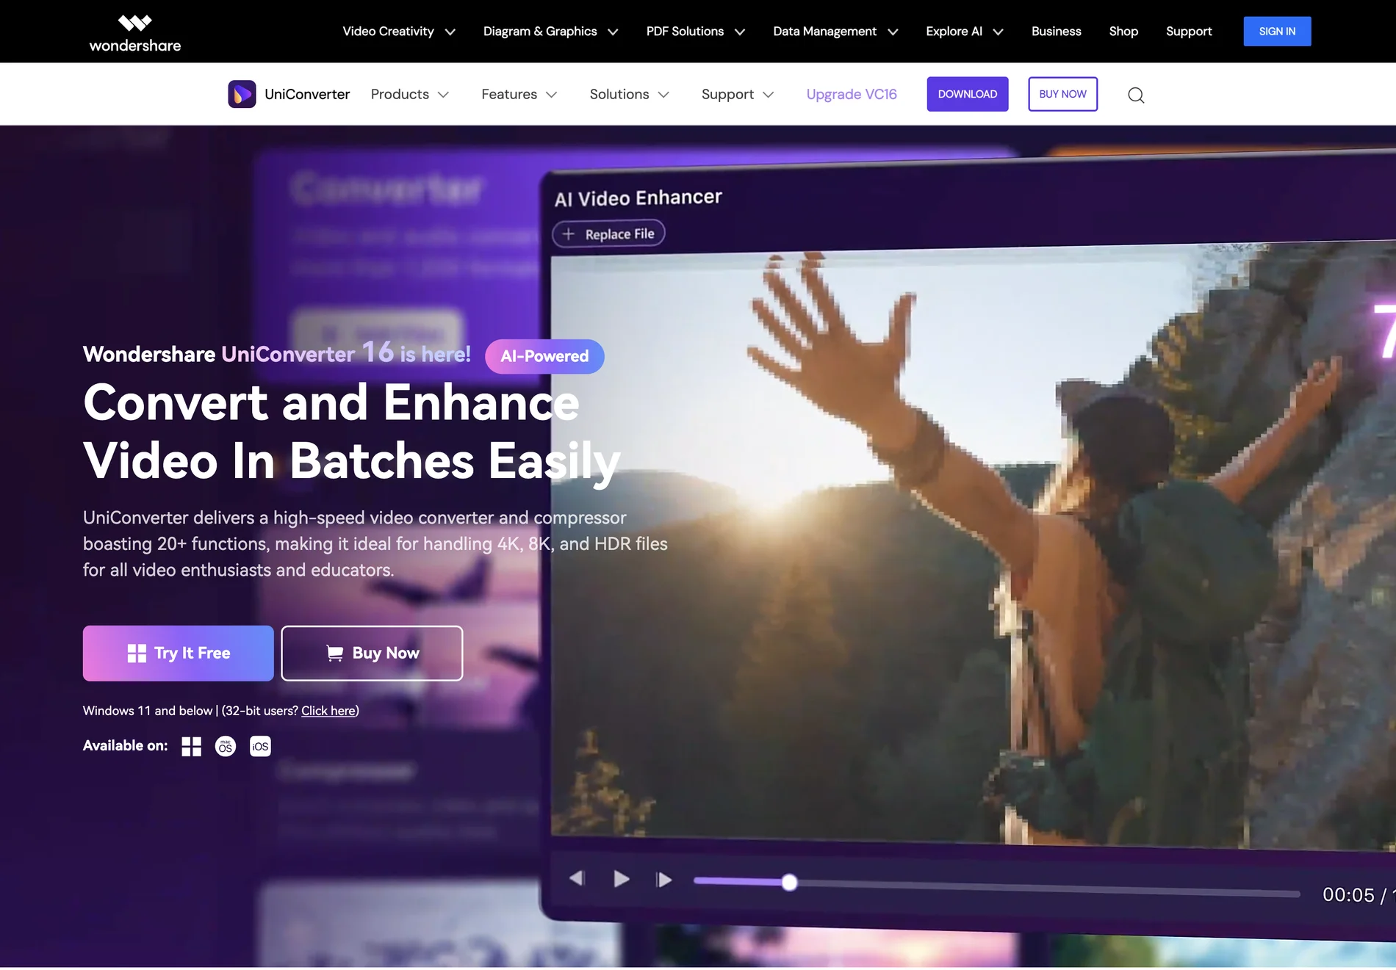Click the SIGN IN button
The height and width of the screenshot is (970, 1396).
coord(1277,32)
